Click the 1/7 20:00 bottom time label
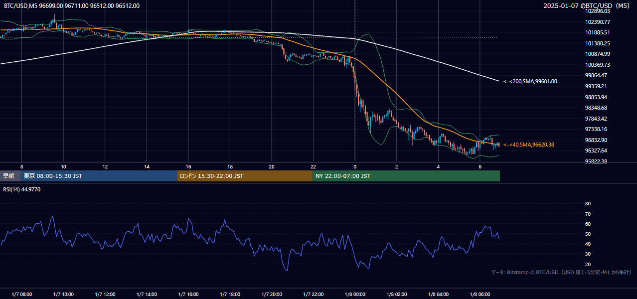The width and height of the screenshot is (637, 299). tap(272, 295)
